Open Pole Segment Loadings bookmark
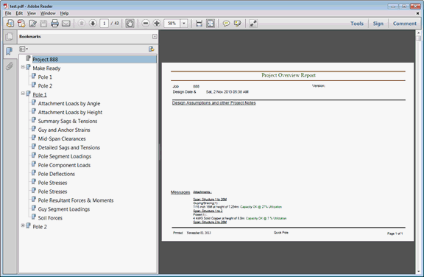Viewport: 424px width, 277px height. pyautogui.click(x=64, y=156)
